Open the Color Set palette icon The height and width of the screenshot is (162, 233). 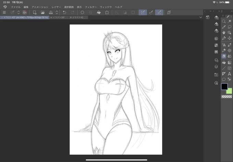(216, 45)
